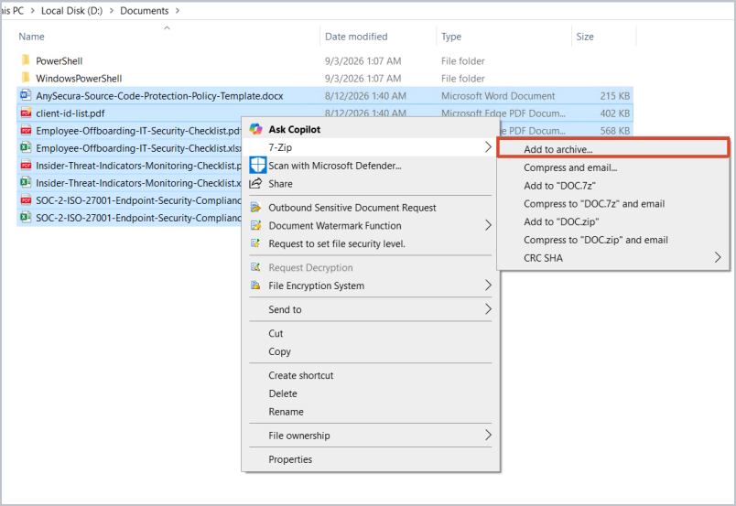
Task: Expand Document Watermark Function submenu arrow
Action: (x=488, y=225)
